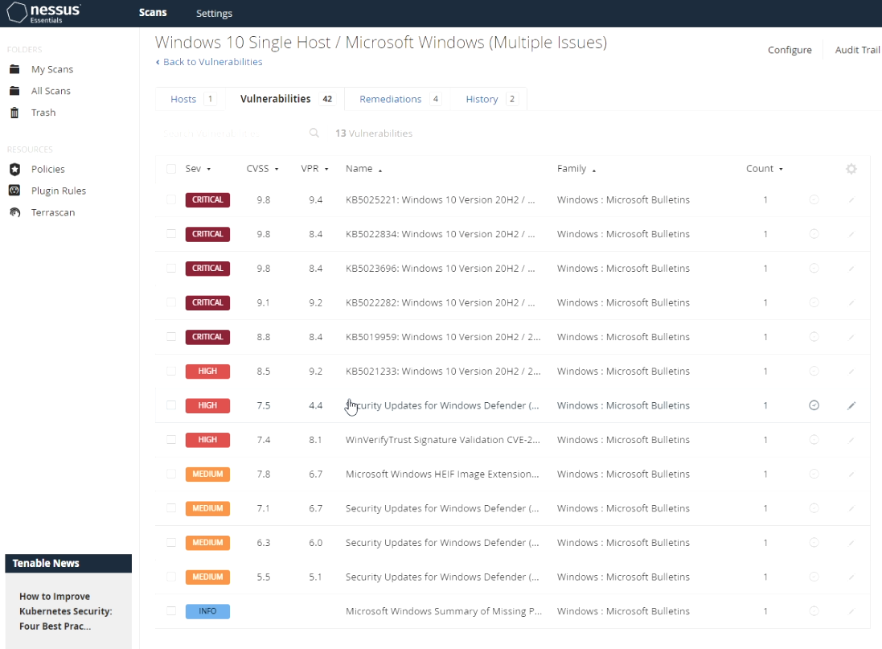Select the INFO severity row checkbox
The height and width of the screenshot is (649, 882).
click(x=171, y=611)
